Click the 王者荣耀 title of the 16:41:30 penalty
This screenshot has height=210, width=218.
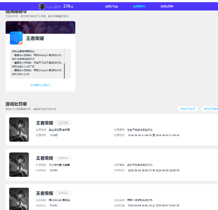point(45,193)
